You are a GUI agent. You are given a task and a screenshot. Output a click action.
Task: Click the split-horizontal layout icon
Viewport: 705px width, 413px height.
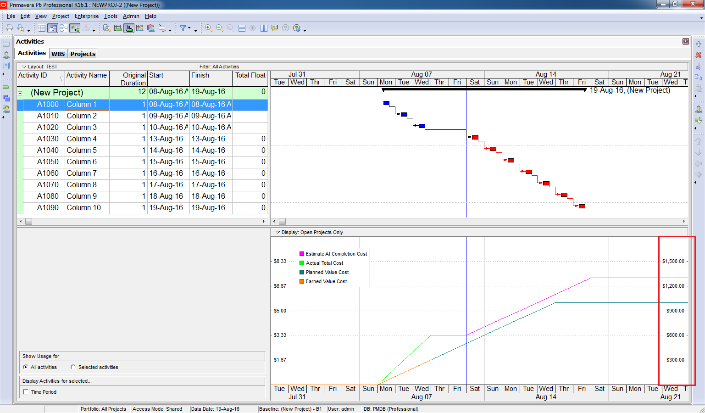(x=242, y=28)
